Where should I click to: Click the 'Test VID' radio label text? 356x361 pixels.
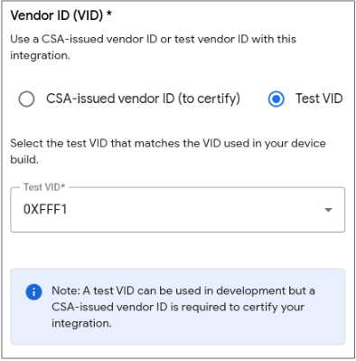319,99
